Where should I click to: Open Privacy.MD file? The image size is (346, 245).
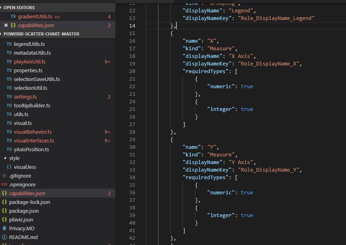click(x=57, y=229)
